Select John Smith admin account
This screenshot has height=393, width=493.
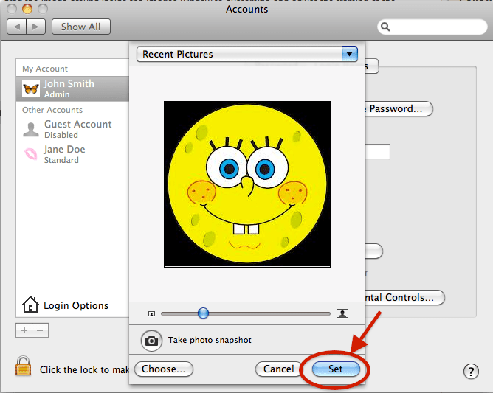(x=72, y=88)
